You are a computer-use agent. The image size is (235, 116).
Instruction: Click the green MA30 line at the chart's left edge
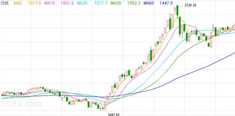(3, 98)
